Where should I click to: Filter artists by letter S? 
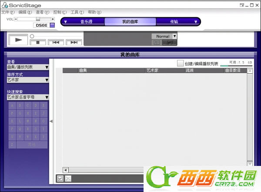pyautogui.click(x=36, y=129)
